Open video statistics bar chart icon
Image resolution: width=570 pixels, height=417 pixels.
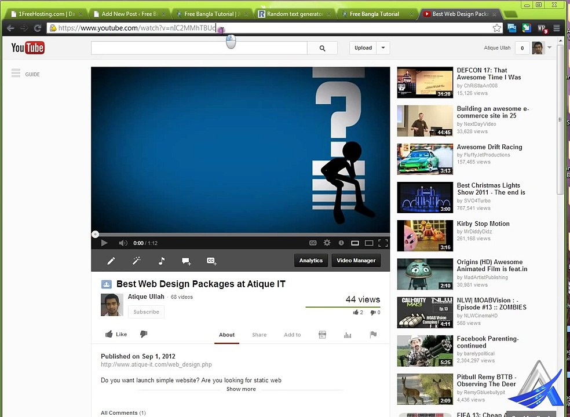tap(348, 335)
